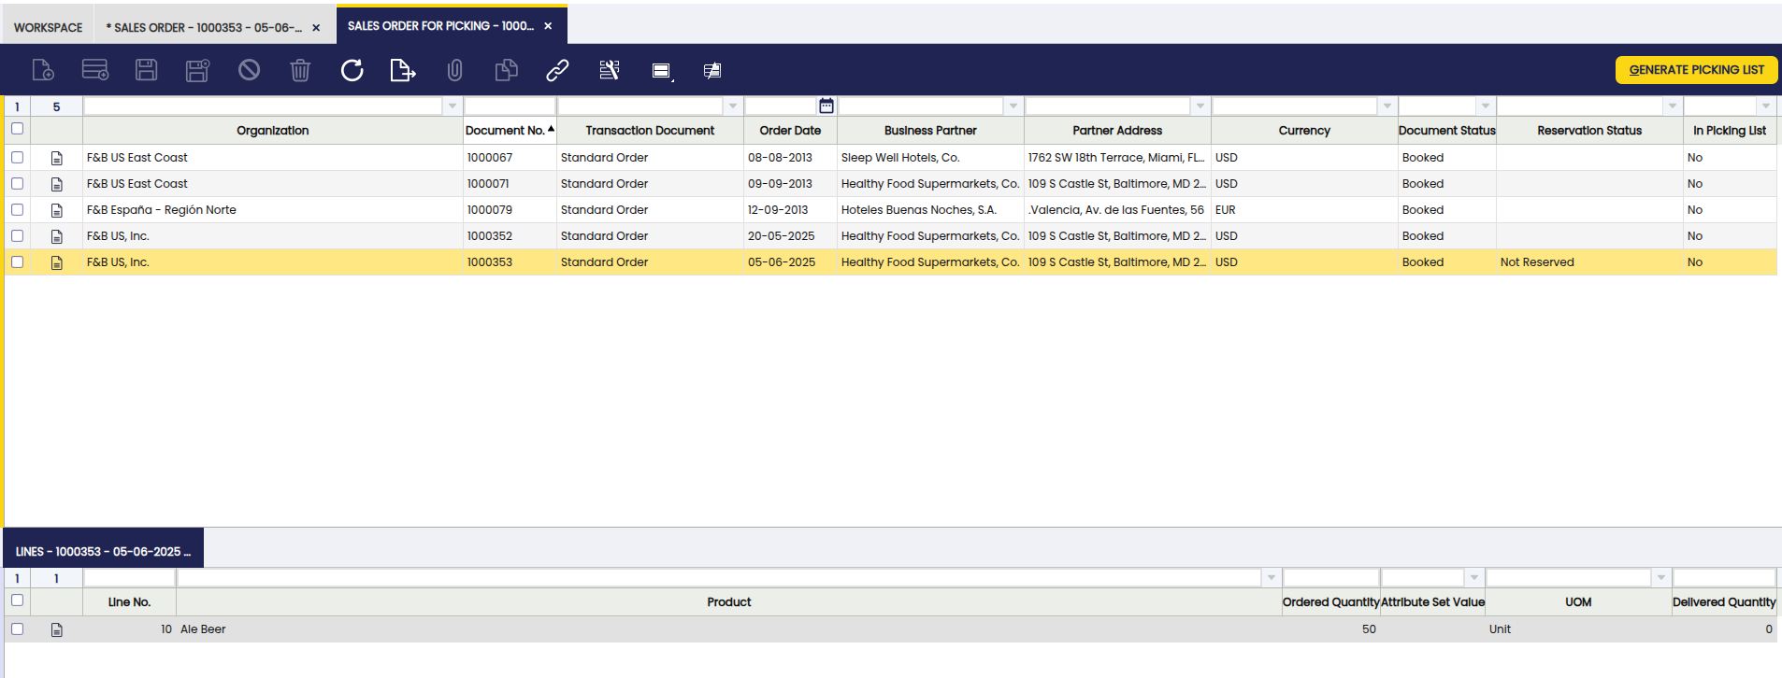Insert a new row in grid
The width and height of the screenshot is (1782, 678).
[x=95, y=70]
